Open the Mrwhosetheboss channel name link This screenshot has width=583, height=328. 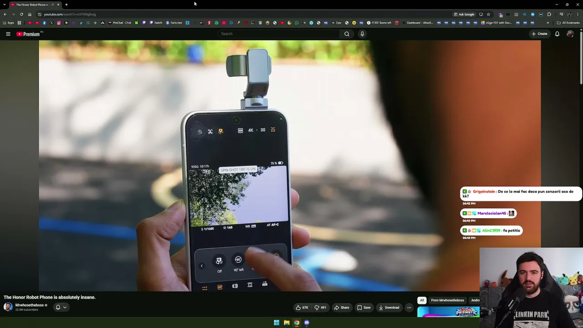(x=30, y=305)
